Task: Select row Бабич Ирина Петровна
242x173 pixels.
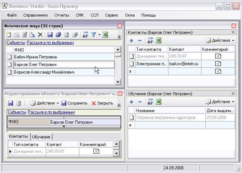Action: 64,57
